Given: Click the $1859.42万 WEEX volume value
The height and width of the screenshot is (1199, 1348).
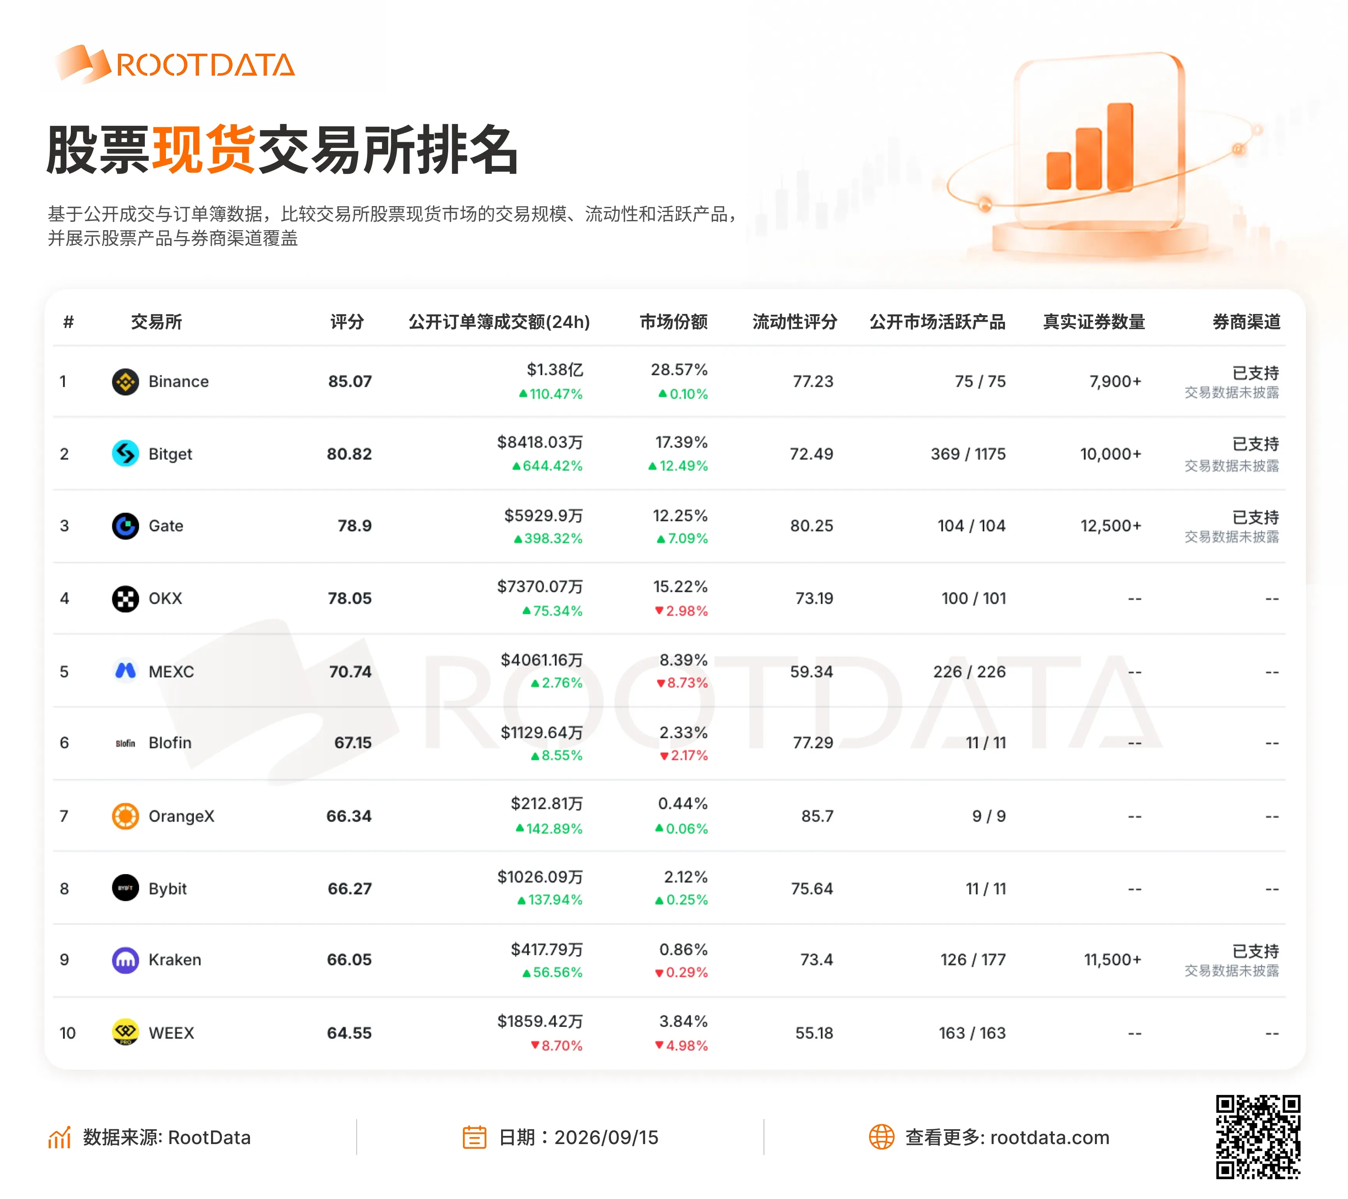Looking at the screenshot, I should pyautogui.click(x=540, y=1021).
